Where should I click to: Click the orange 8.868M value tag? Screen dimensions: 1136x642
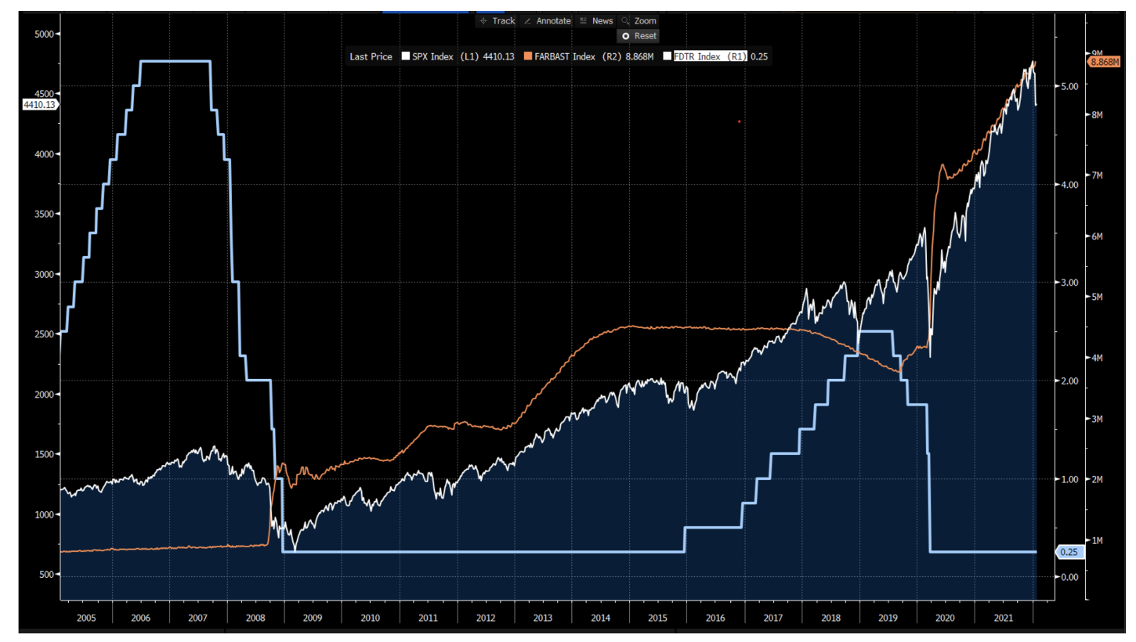[x=1103, y=61]
